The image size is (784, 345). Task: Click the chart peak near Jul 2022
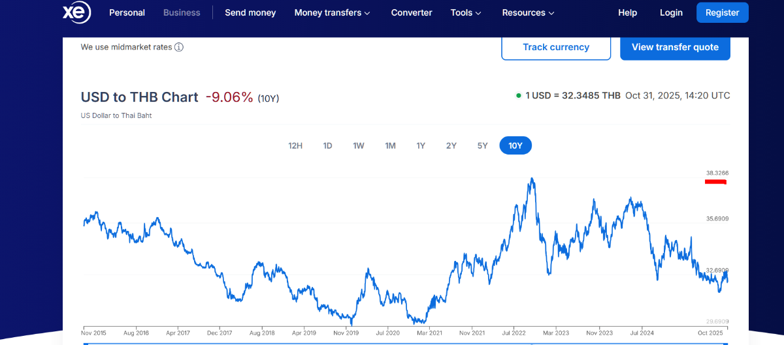pyautogui.click(x=533, y=179)
